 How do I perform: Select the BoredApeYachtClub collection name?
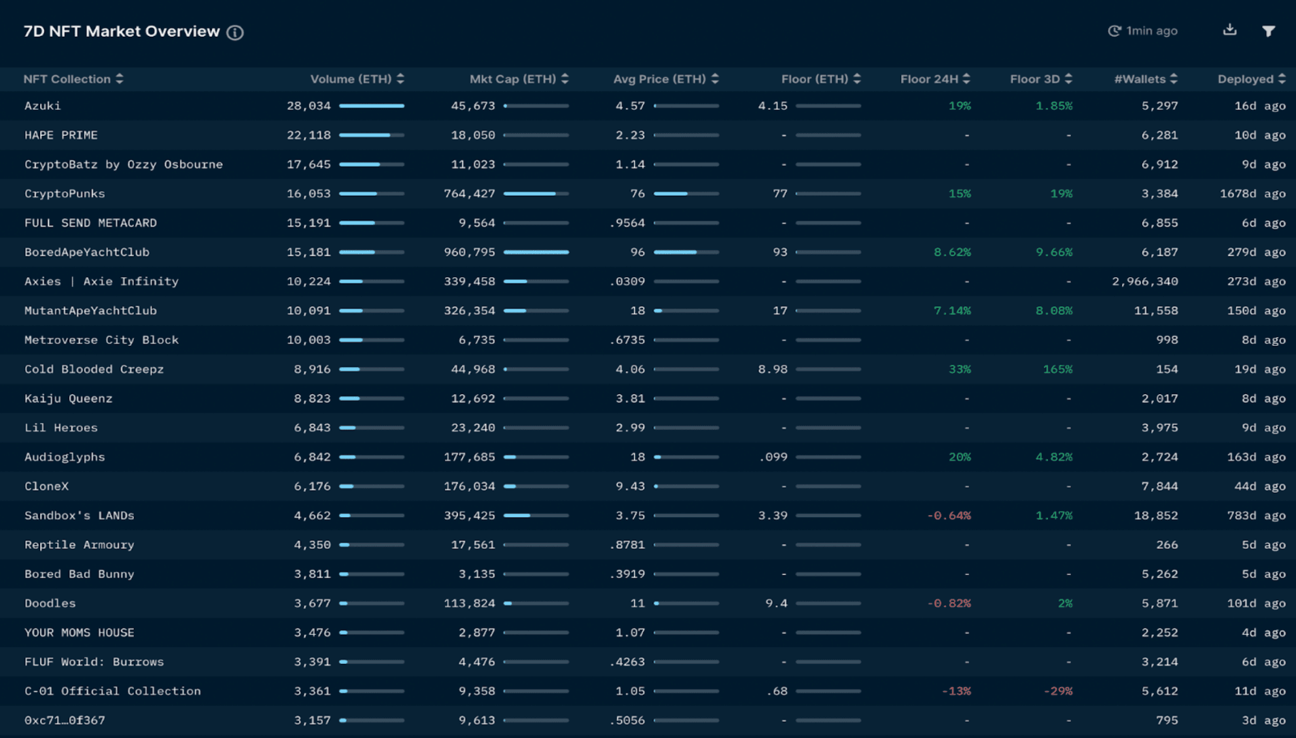pyautogui.click(x=87, y=252)
